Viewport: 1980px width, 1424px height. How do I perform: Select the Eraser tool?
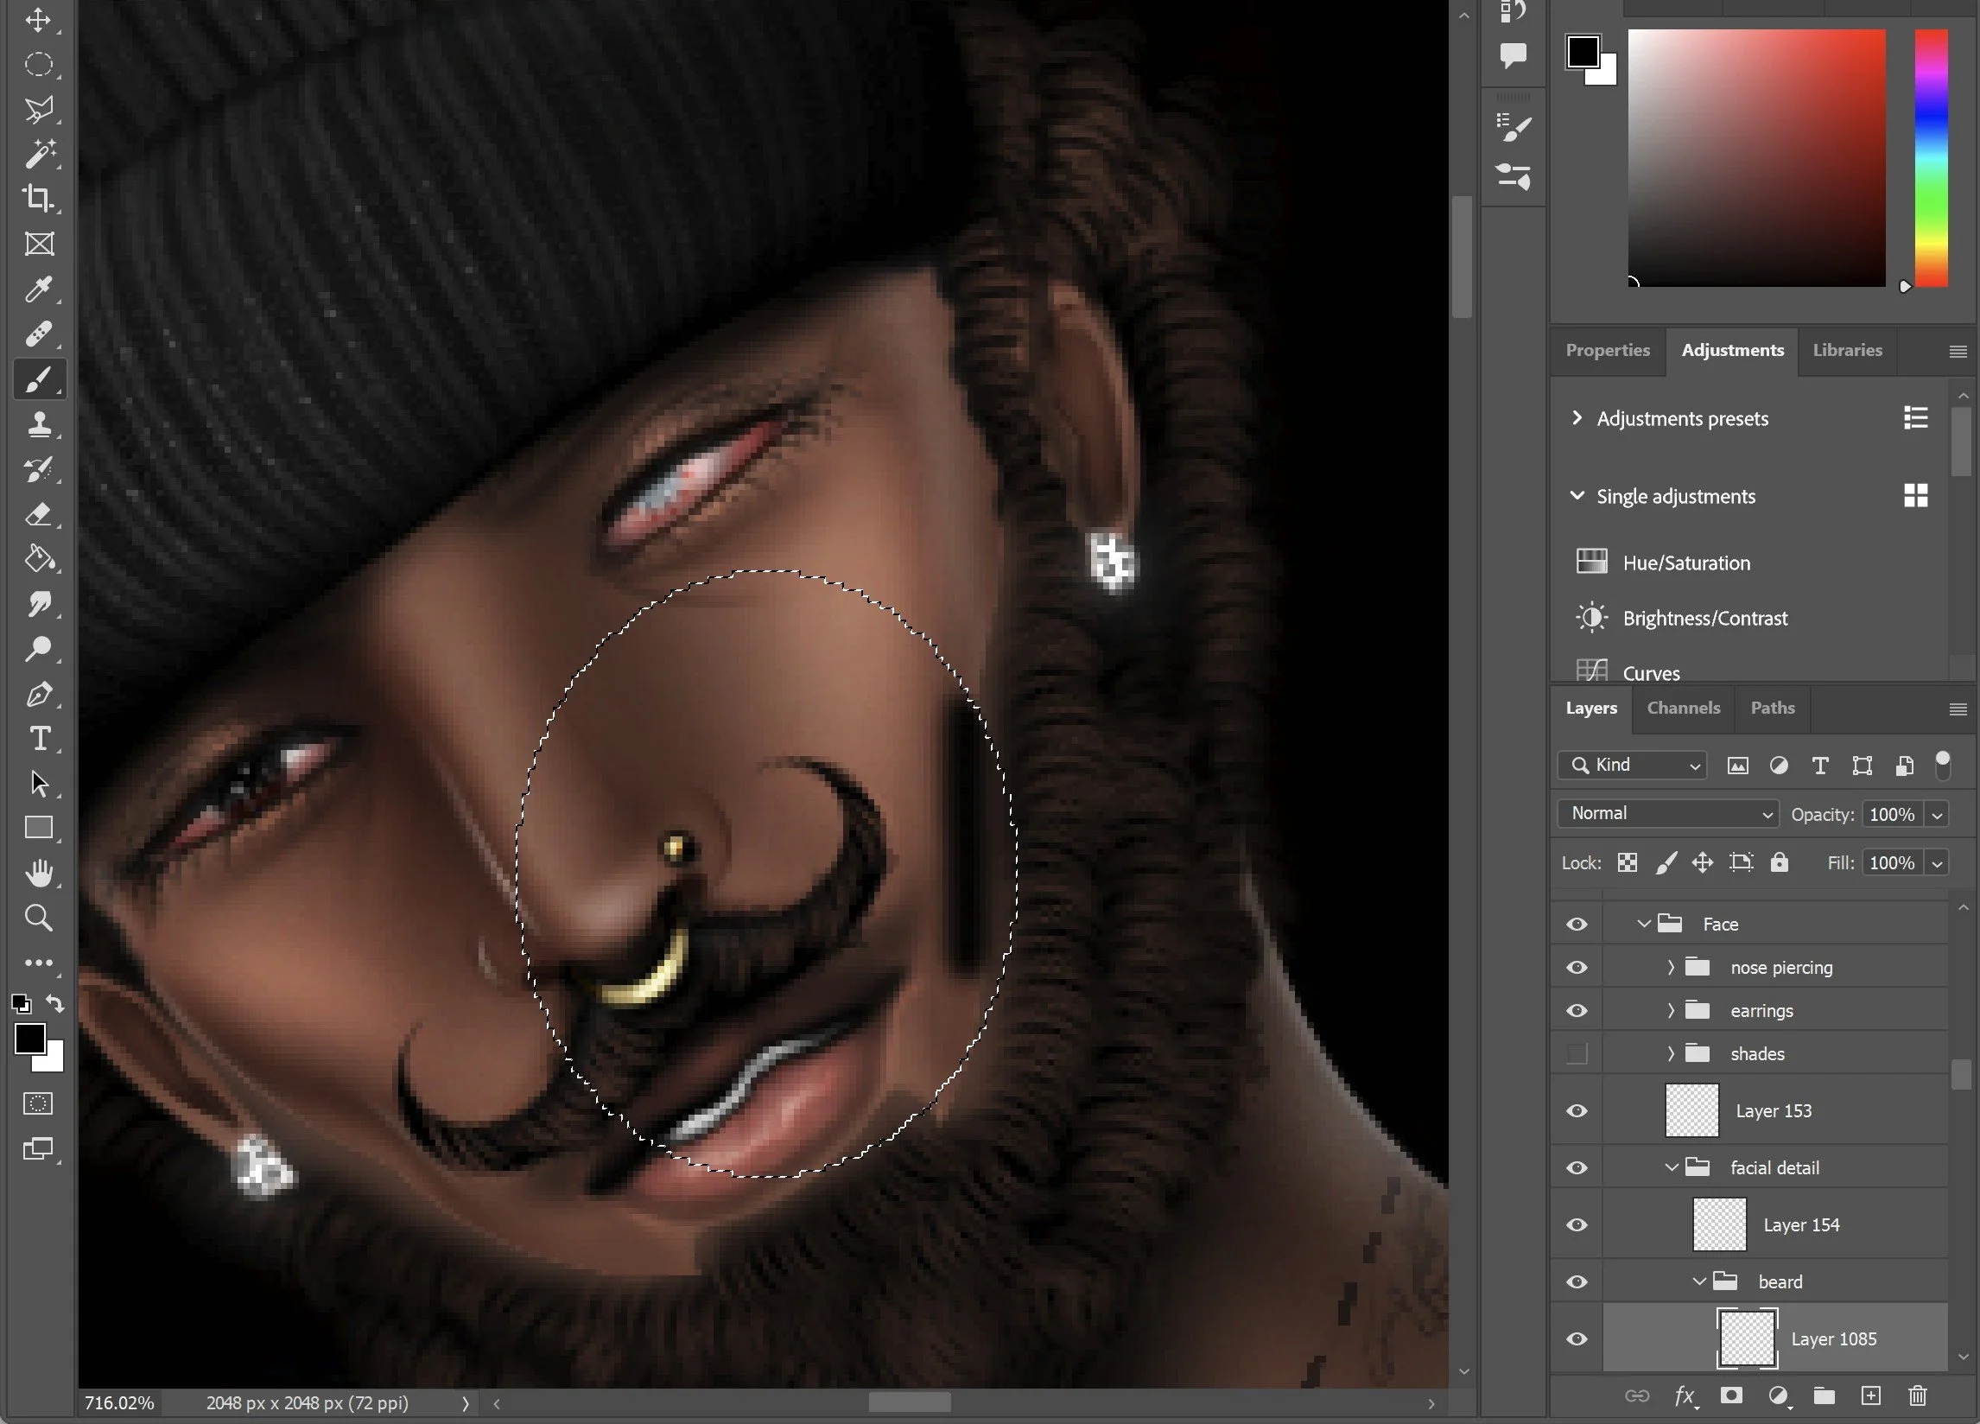coord(38,514)
